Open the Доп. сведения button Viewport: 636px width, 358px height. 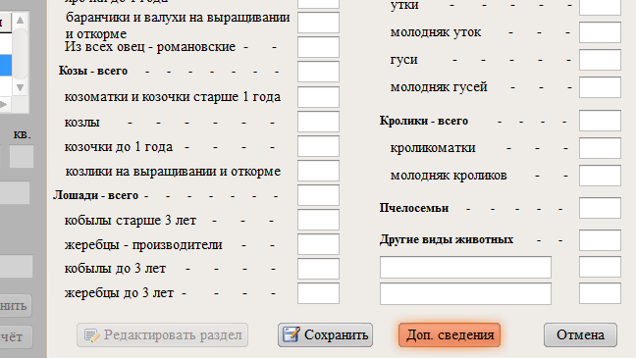click(x=450, y=334)
